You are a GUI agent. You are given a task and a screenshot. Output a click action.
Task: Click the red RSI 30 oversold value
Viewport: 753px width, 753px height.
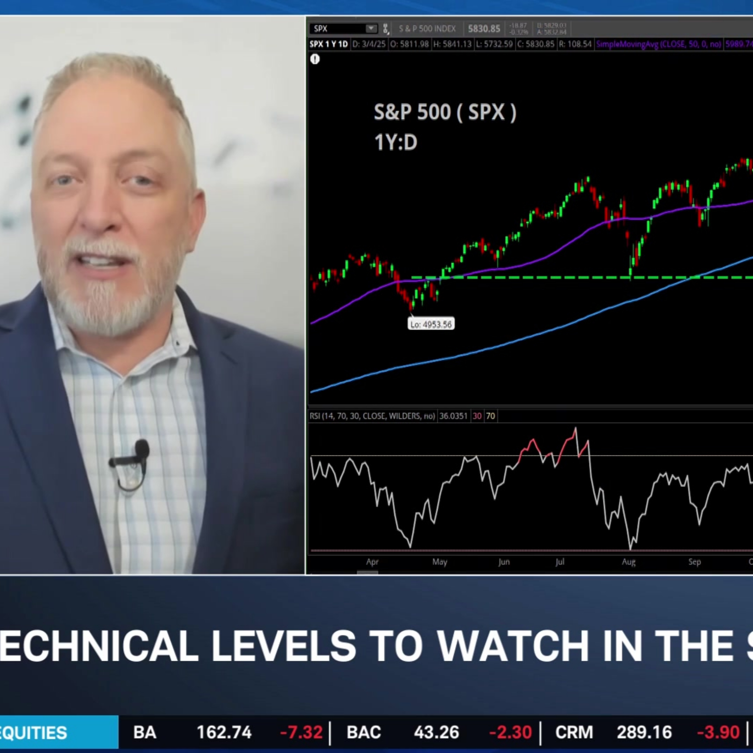477,416
